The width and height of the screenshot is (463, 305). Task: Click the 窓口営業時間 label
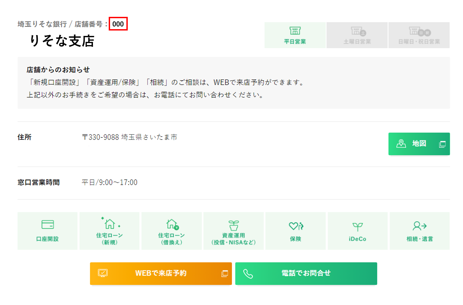click(x=39, y=182)
